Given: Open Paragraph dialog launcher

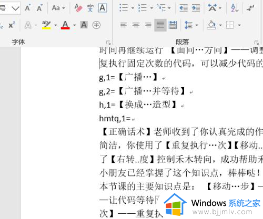Looking at the screenshot, I should click(257, 43).
